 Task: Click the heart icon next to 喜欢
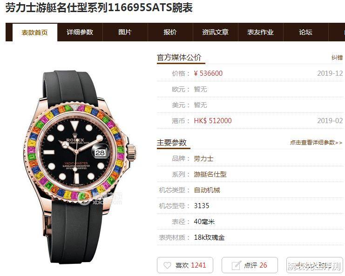[167, 265]
